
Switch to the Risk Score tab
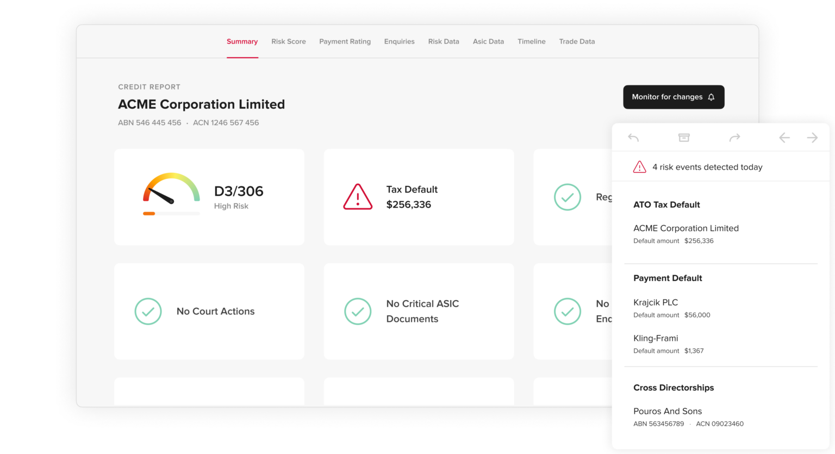(x=289, y=41)
